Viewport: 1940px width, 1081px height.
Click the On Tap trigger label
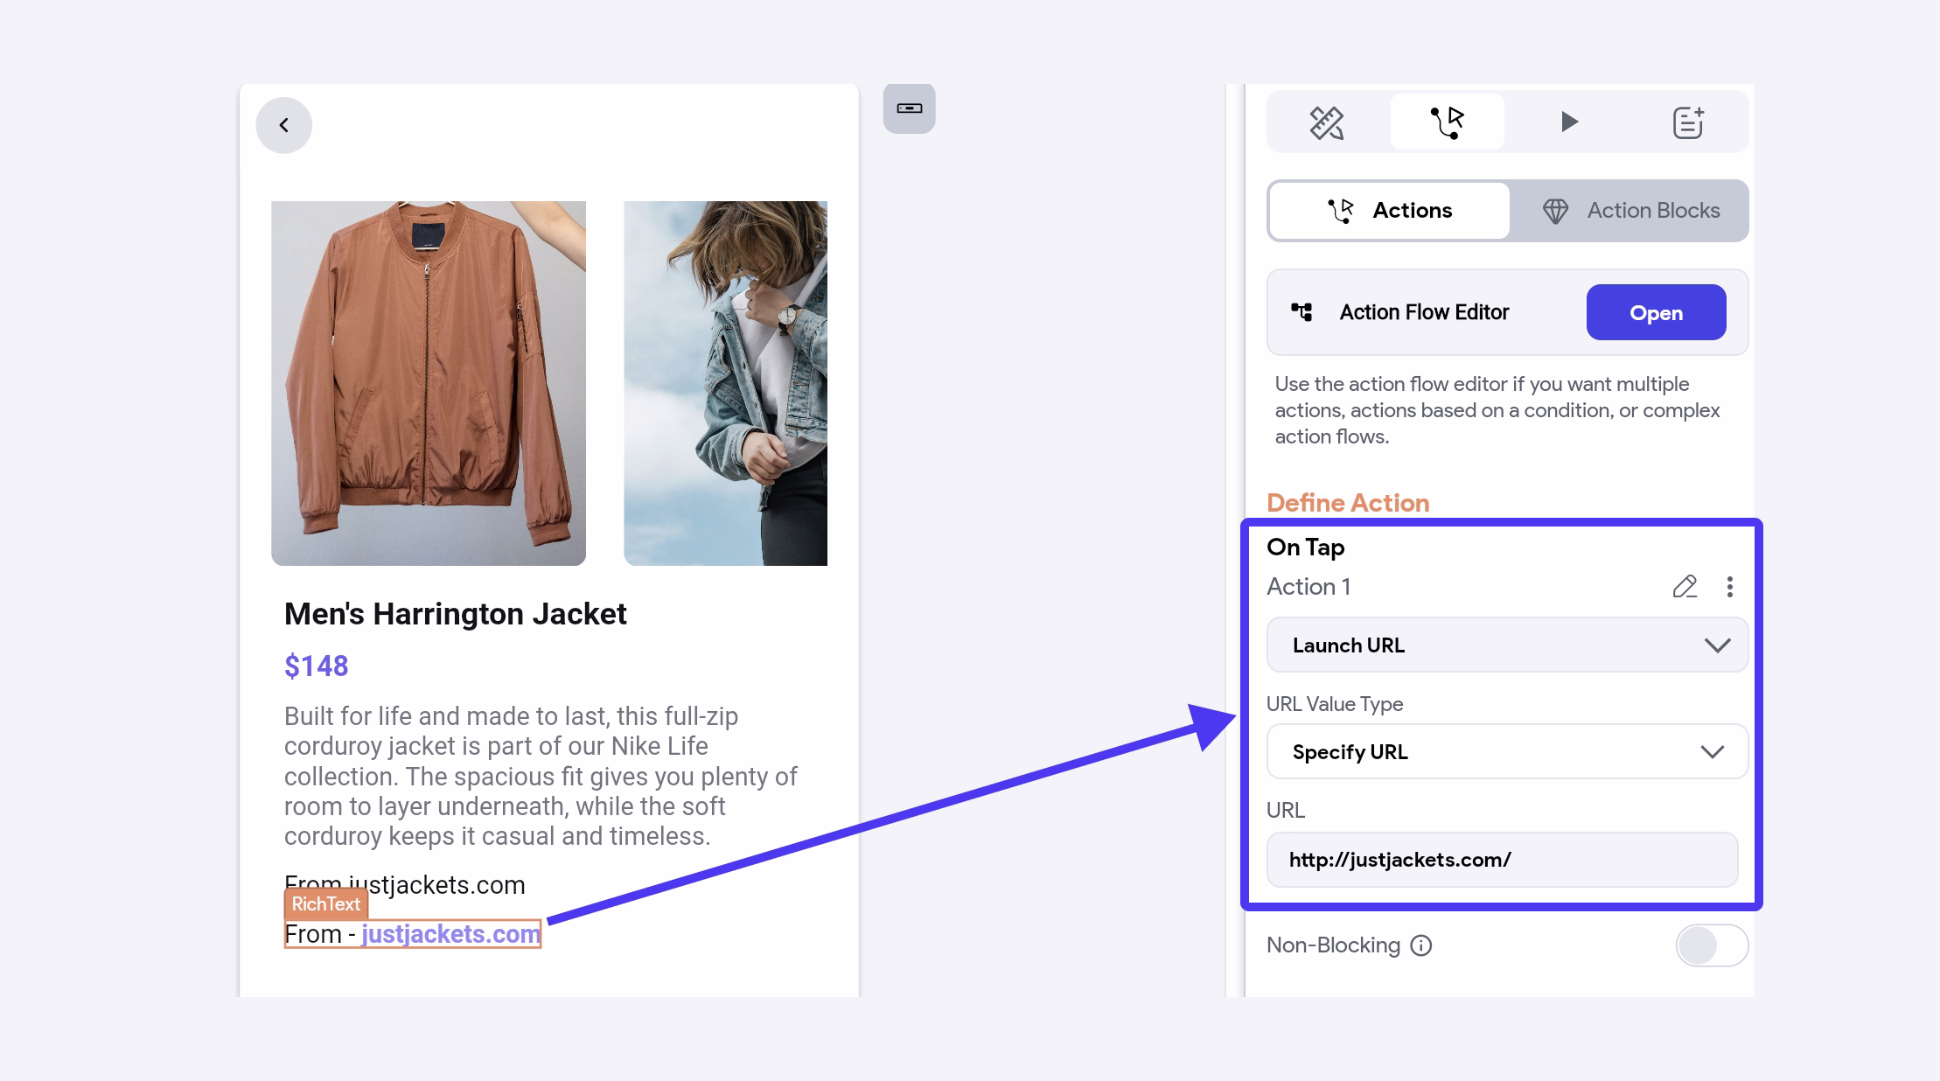click(x=1306, y=547)
